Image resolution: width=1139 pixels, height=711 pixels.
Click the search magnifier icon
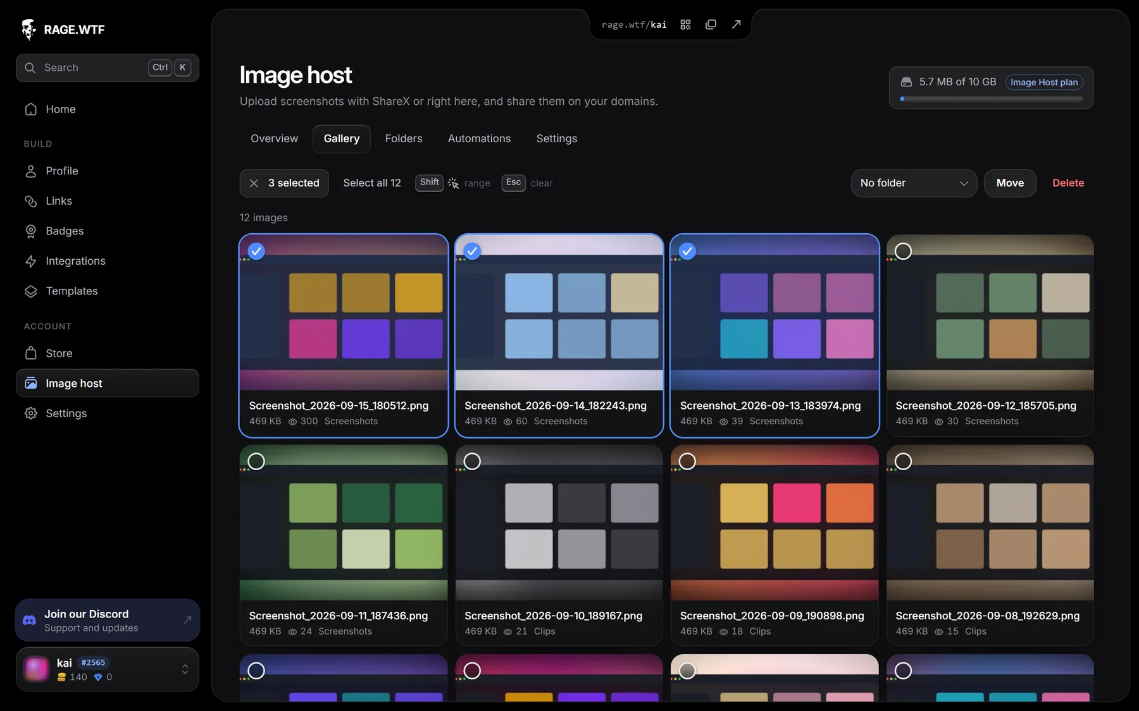point(30,68)
